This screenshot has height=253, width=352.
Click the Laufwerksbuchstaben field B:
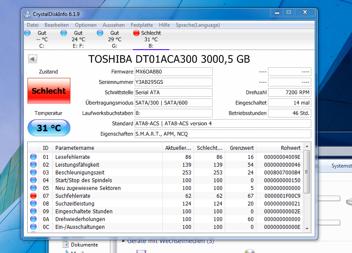(174, 113)
